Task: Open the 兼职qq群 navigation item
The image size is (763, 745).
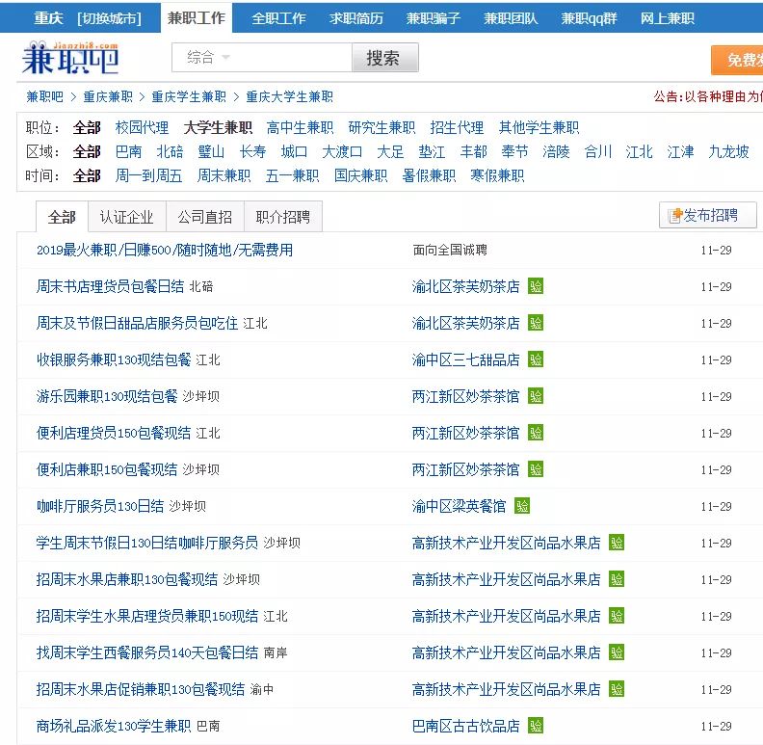Action: (x=590, y=18)
